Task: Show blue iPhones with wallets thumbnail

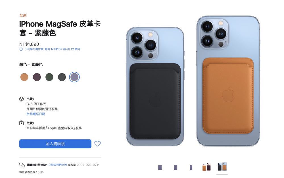Action: (x=222, y=166)
